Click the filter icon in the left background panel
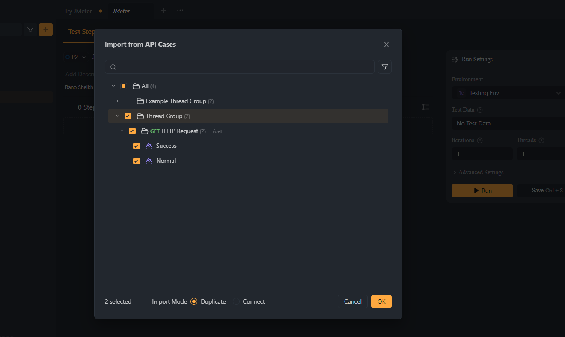565x337 pixels. (x=30, y=30)
